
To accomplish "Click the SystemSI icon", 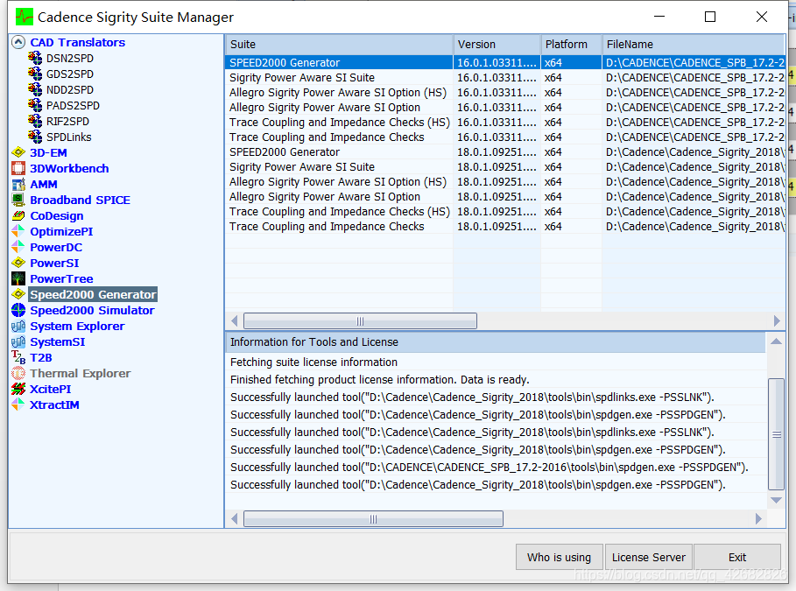I will [18, 341].
